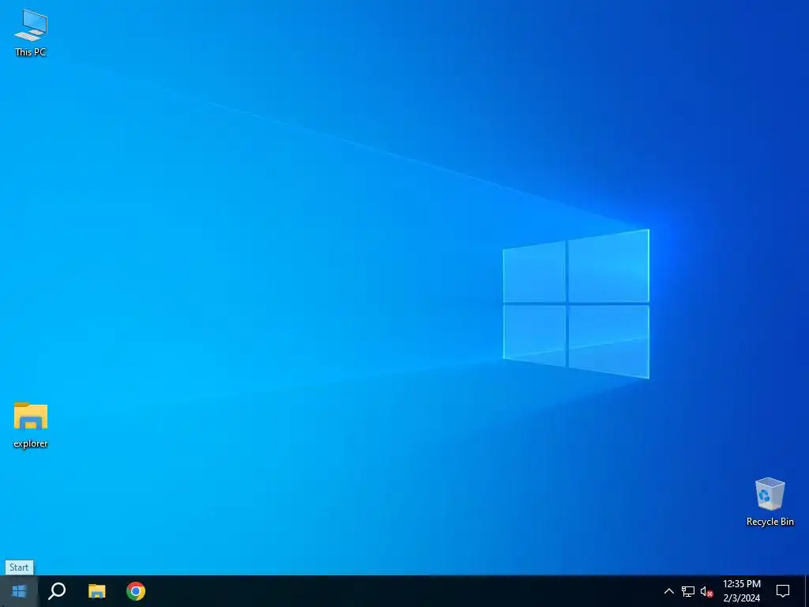Click the Show desktop strip at taskbar end

pos(807,591)
